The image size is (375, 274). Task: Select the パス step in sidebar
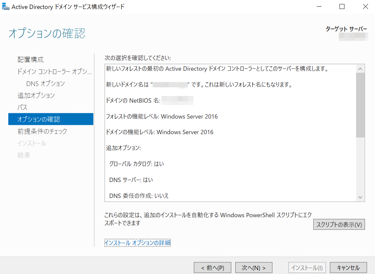[22, 108]
